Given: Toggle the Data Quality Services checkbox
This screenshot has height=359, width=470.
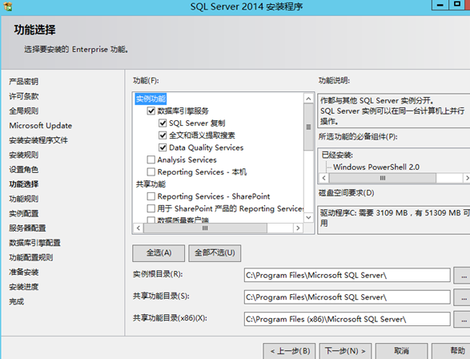Looking at the screenshot, I should (x=163, y=147).
